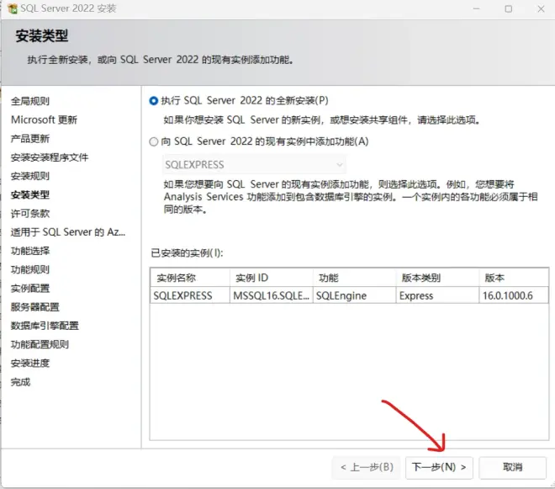Click the 上一步(B) back button

367,467
